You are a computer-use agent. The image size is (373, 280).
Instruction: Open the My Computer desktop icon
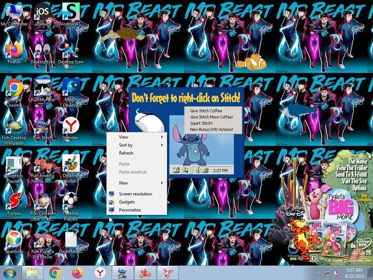[14, 14]
